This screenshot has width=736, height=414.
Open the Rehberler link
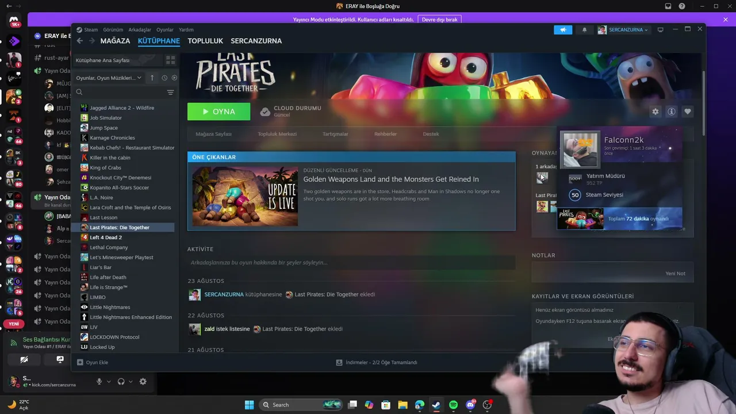385,134
